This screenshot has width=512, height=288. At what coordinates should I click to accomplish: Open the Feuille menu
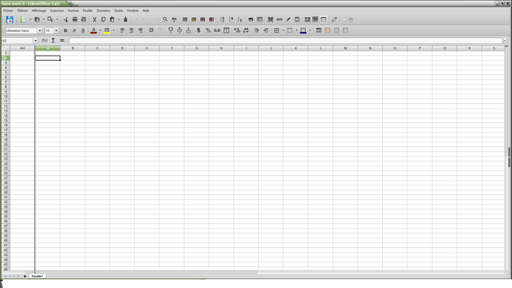[x=88, y=10]
